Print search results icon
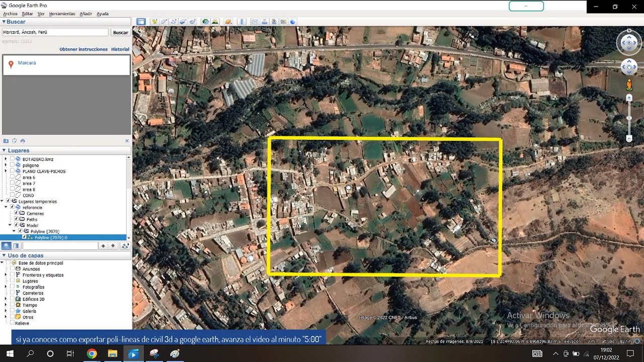This screenshot has width=644, height=362. pyautogui.click(x=23, y=141)
